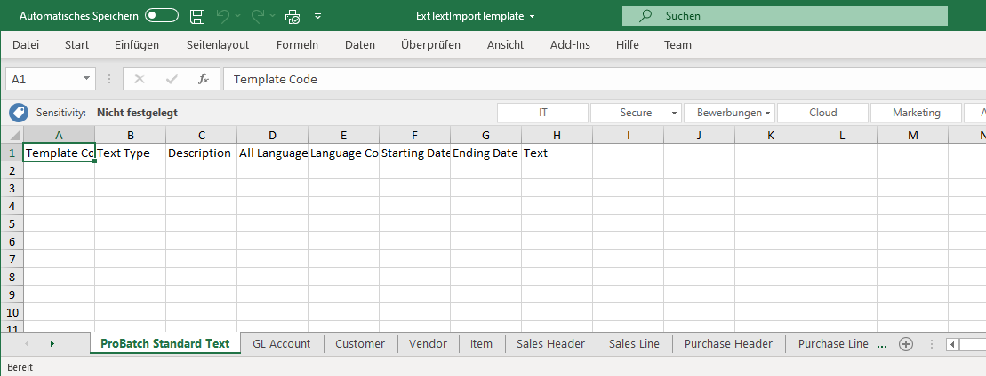Select column A header
Screen dimensions: 986x376
(59, 135)
